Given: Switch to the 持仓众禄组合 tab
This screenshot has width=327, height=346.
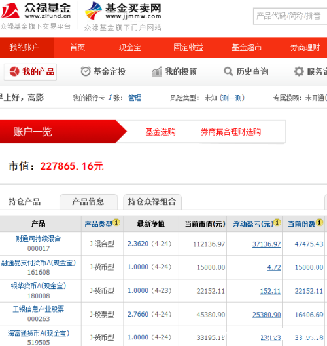Looking at the screenshot, I should [152, 202].
